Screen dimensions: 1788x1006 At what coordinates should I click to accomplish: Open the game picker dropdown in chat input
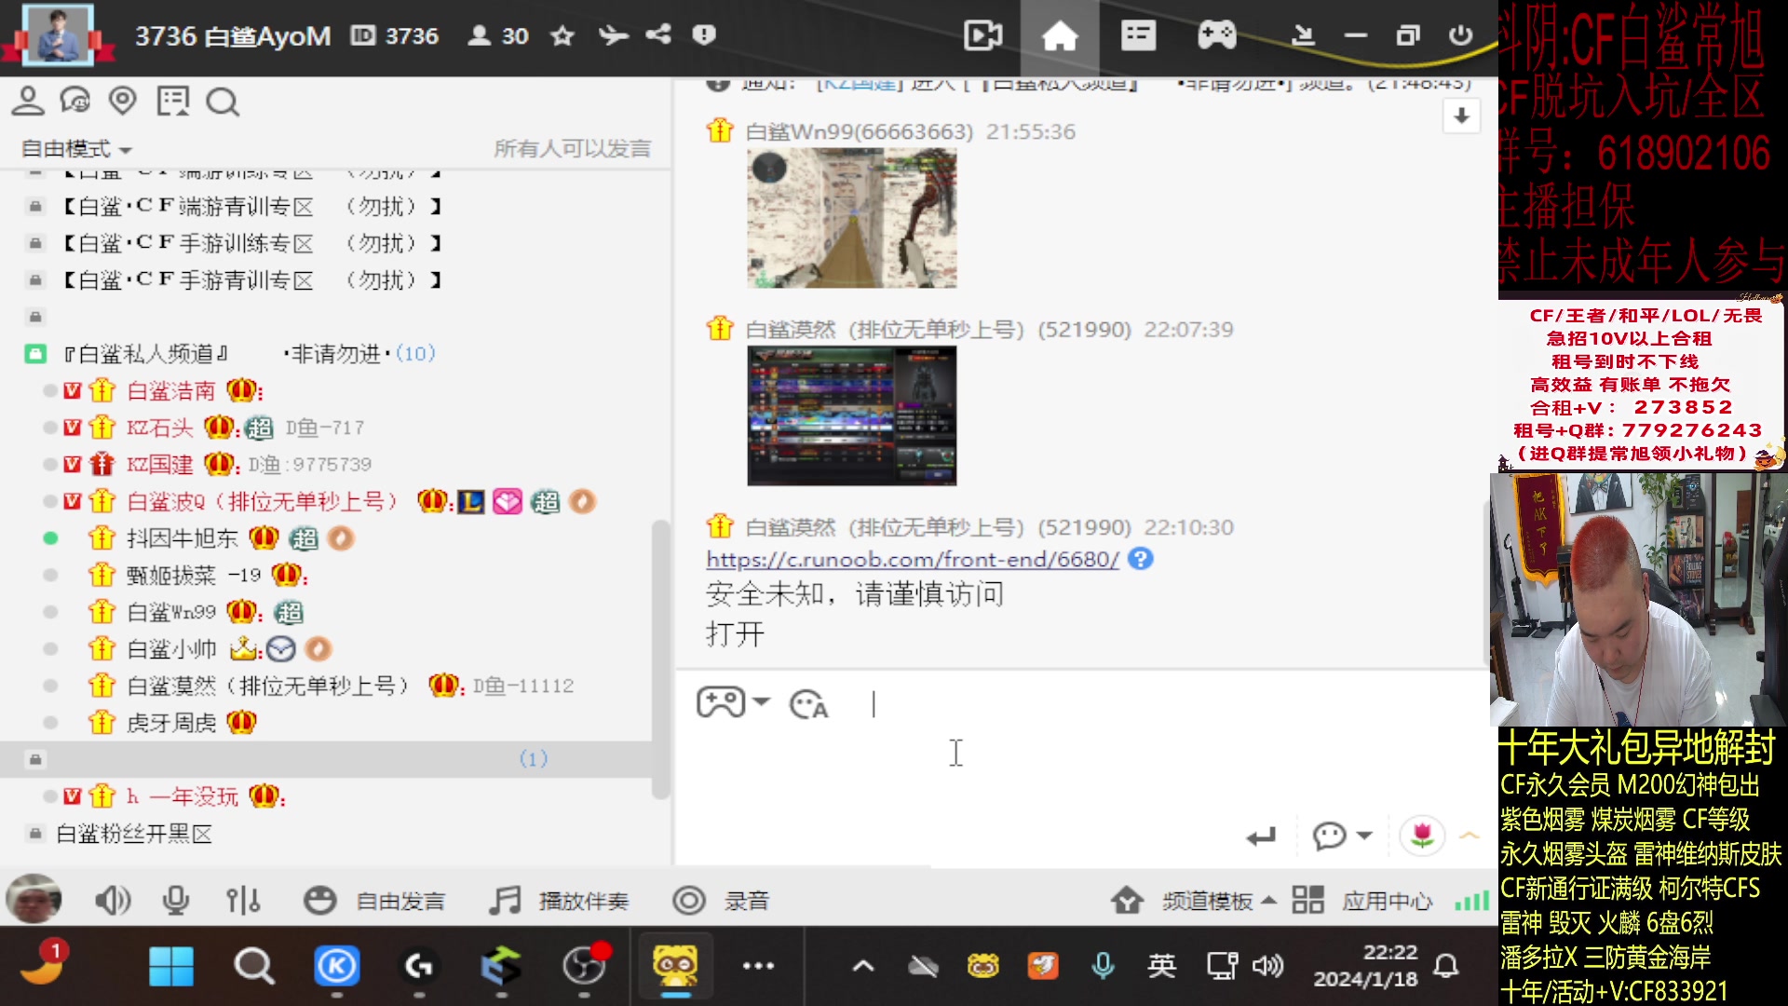coord(733,703)
